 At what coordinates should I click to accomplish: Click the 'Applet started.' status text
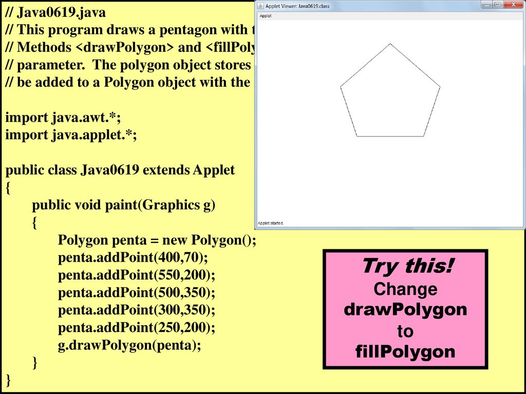point(270,223)
